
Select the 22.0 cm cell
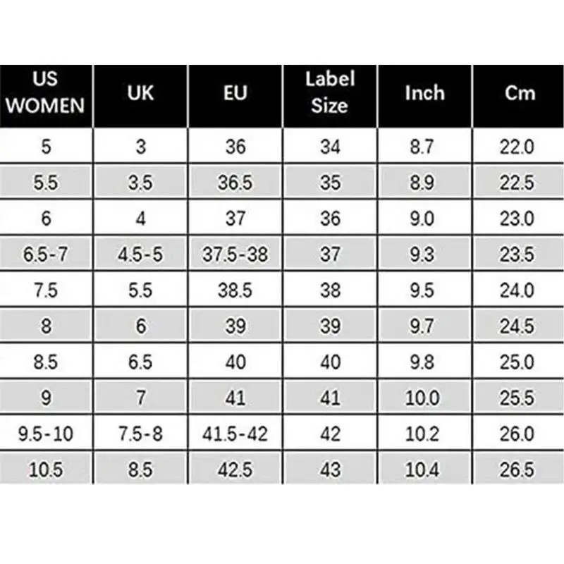tap(520, 147)
